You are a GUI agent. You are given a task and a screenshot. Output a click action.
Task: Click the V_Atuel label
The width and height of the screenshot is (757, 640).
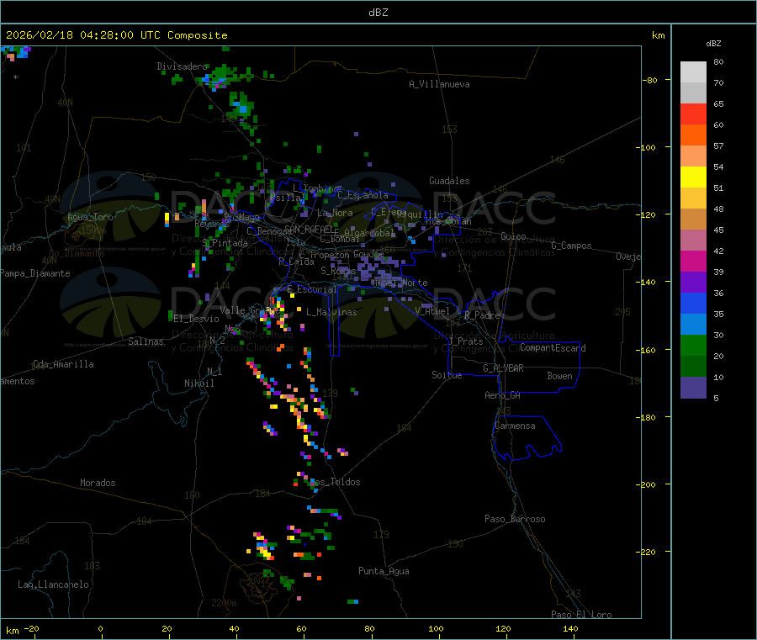click(x=432, y=311)
